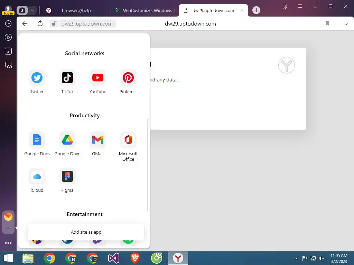
Task: Add Google Docs as an app
Action: coord(37,140)
